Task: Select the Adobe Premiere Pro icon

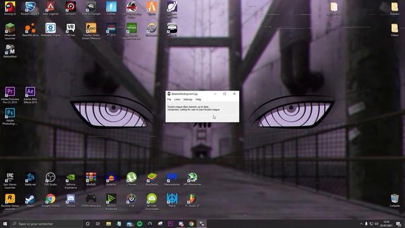Action: (10, 95)
